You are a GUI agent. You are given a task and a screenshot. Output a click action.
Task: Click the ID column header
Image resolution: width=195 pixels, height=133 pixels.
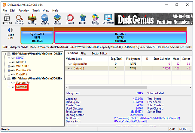tap(147, 59)
